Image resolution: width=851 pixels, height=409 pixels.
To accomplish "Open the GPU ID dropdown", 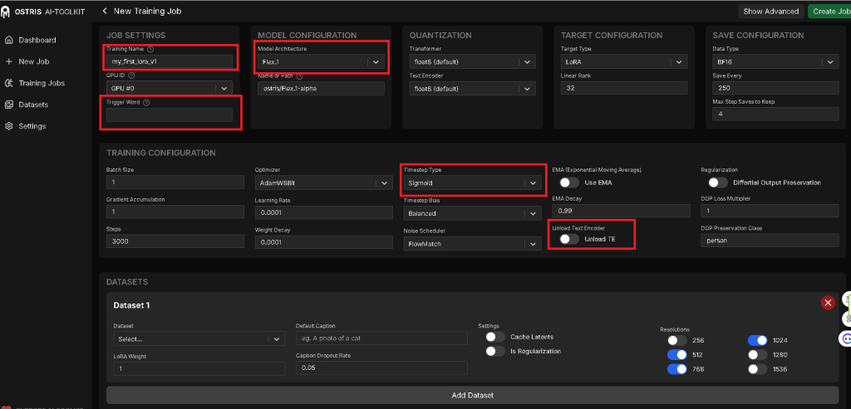I will 170,88.
